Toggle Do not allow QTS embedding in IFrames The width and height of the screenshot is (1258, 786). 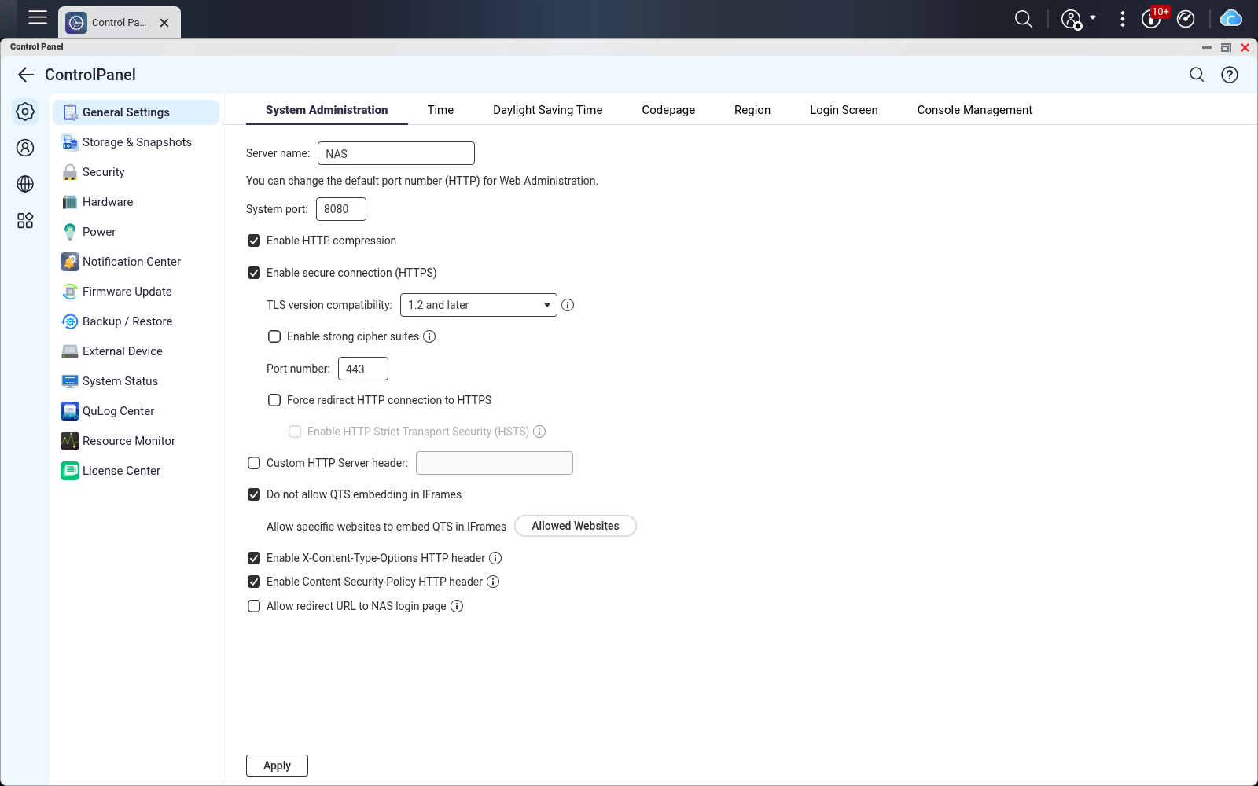(254, 494)
